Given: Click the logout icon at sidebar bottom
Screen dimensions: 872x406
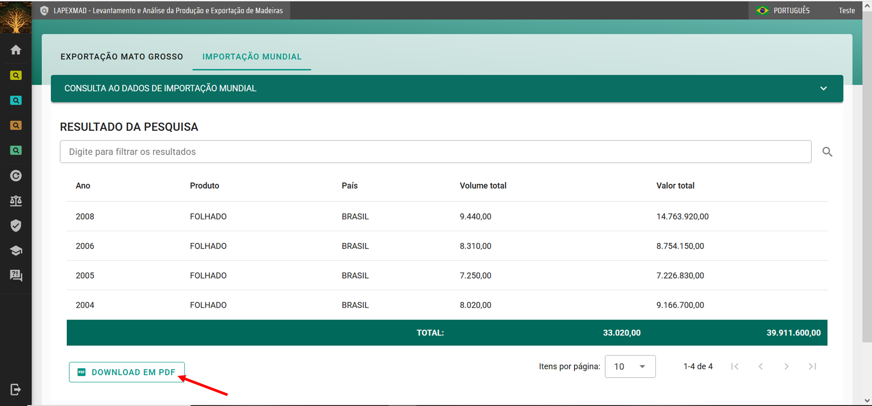Looking at the screenshot, I should (x=16, y=389).
